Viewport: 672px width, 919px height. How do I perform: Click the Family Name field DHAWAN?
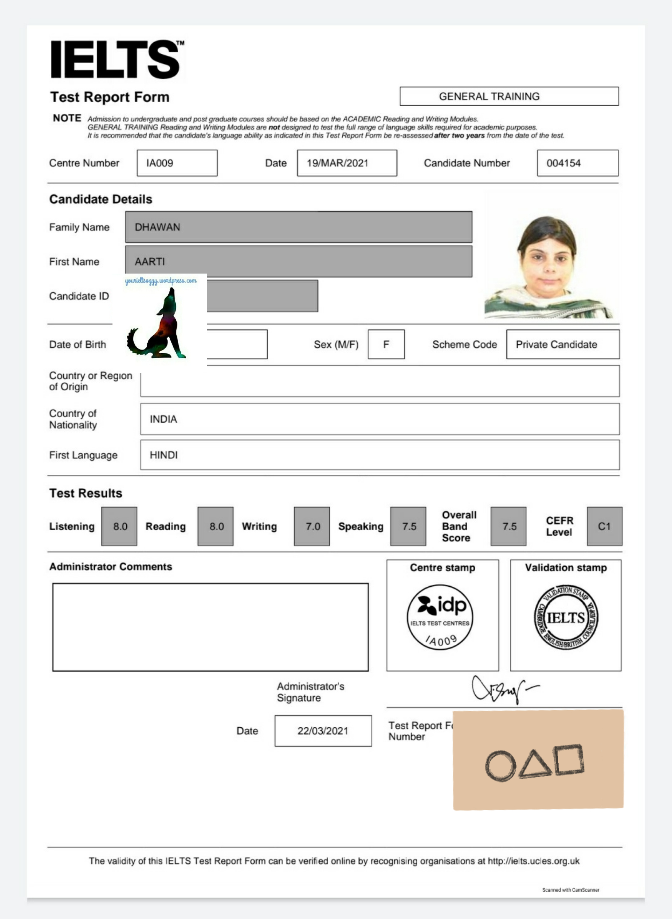tap(298, 227)
